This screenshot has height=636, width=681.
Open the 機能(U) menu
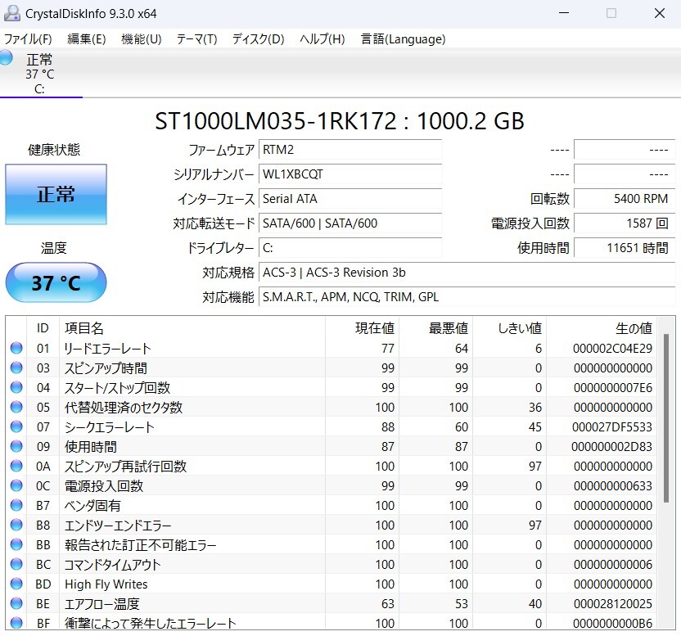(141, 38)
